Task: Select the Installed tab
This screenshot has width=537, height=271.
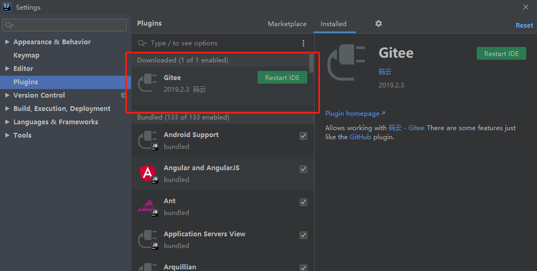Action: 334,24
